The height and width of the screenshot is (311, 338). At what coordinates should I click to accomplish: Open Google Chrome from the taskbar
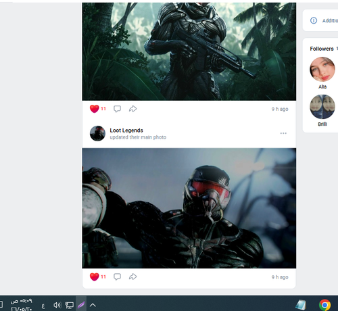pos(324,305)
